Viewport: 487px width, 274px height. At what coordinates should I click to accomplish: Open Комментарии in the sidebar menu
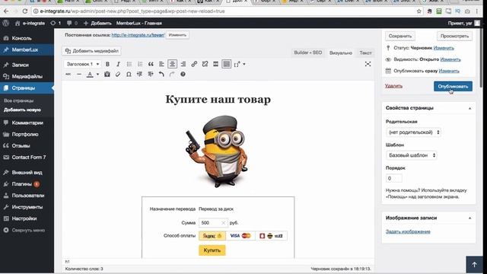27,123
